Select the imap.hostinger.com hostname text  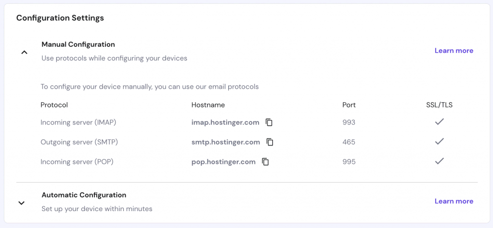[225, 122]
